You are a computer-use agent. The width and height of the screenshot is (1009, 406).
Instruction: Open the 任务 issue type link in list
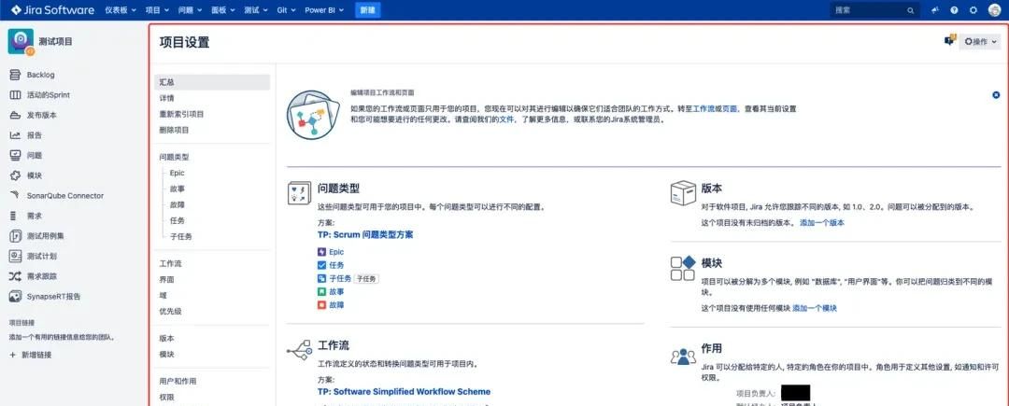[336, 265]
